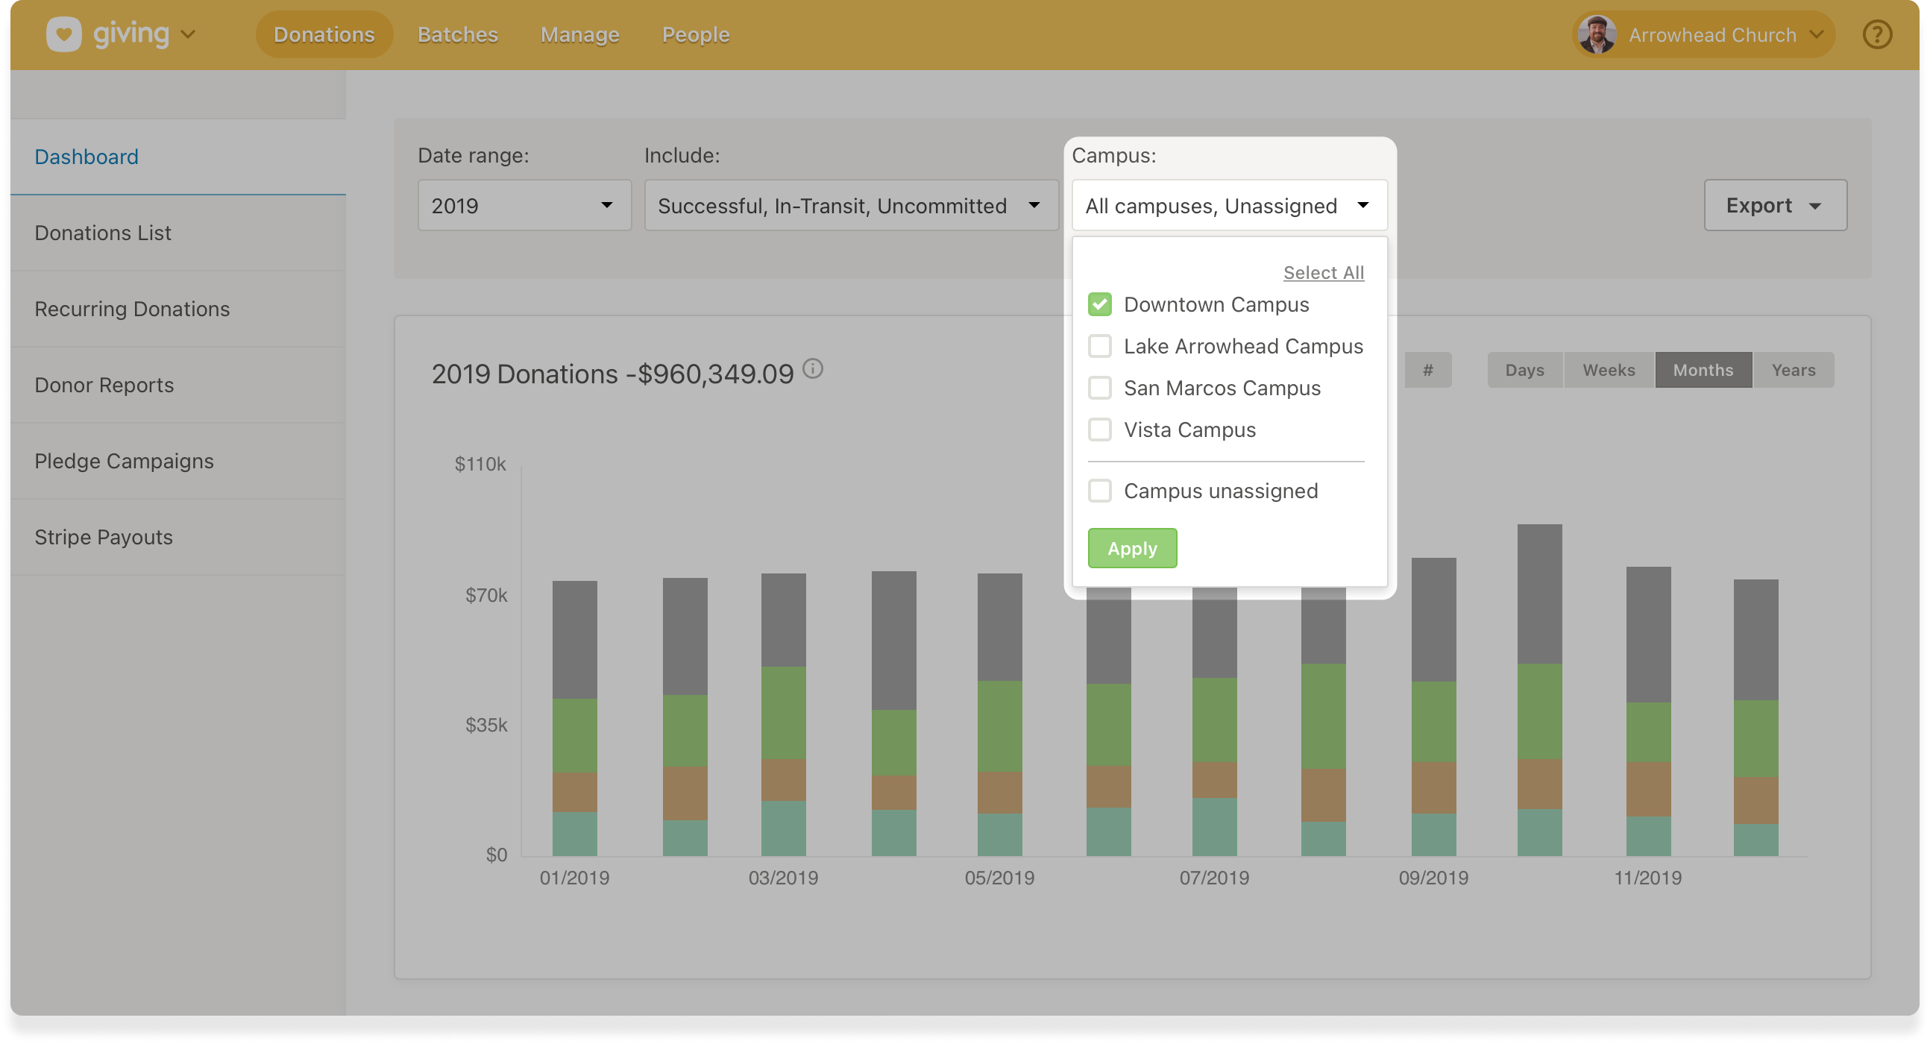The width and height of the screenshot is (1930, 1044).
Task: Select the # numeric display option
Action: (x=1428, y=369)
